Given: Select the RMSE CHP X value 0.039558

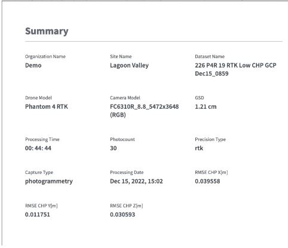Looking at the screenshot, I should (207, 181).
